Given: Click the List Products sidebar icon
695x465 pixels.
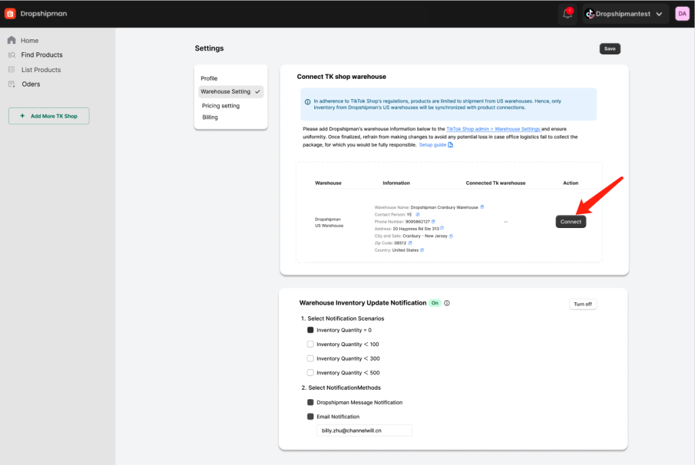Looking at the screenshot, I should [12, 70].
